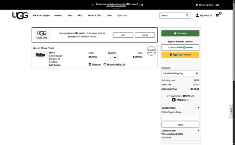The image size is (235, 145).
Task: Click the Enter Coupon Code field
Action: point(180,118)
